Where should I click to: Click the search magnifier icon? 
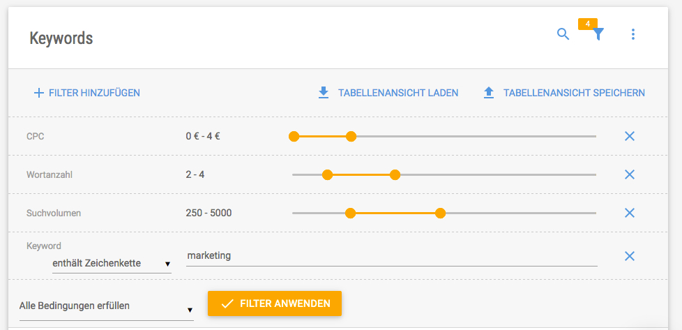[x=563, y=33]
